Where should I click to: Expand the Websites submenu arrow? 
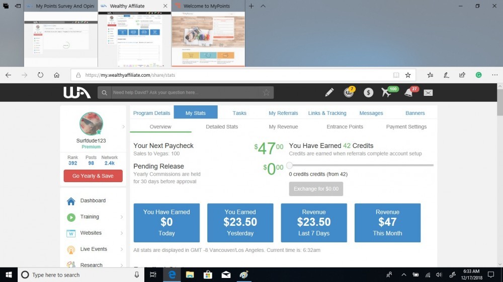(x=122, y=233)
